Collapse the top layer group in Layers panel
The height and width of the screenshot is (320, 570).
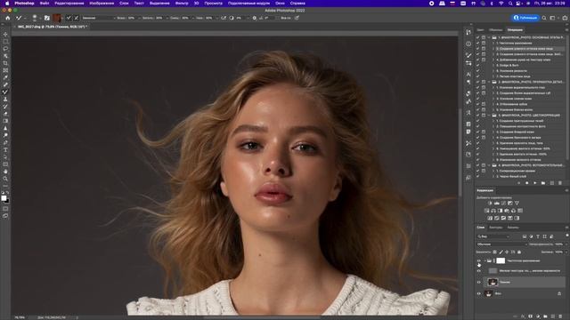click(484, 260)
